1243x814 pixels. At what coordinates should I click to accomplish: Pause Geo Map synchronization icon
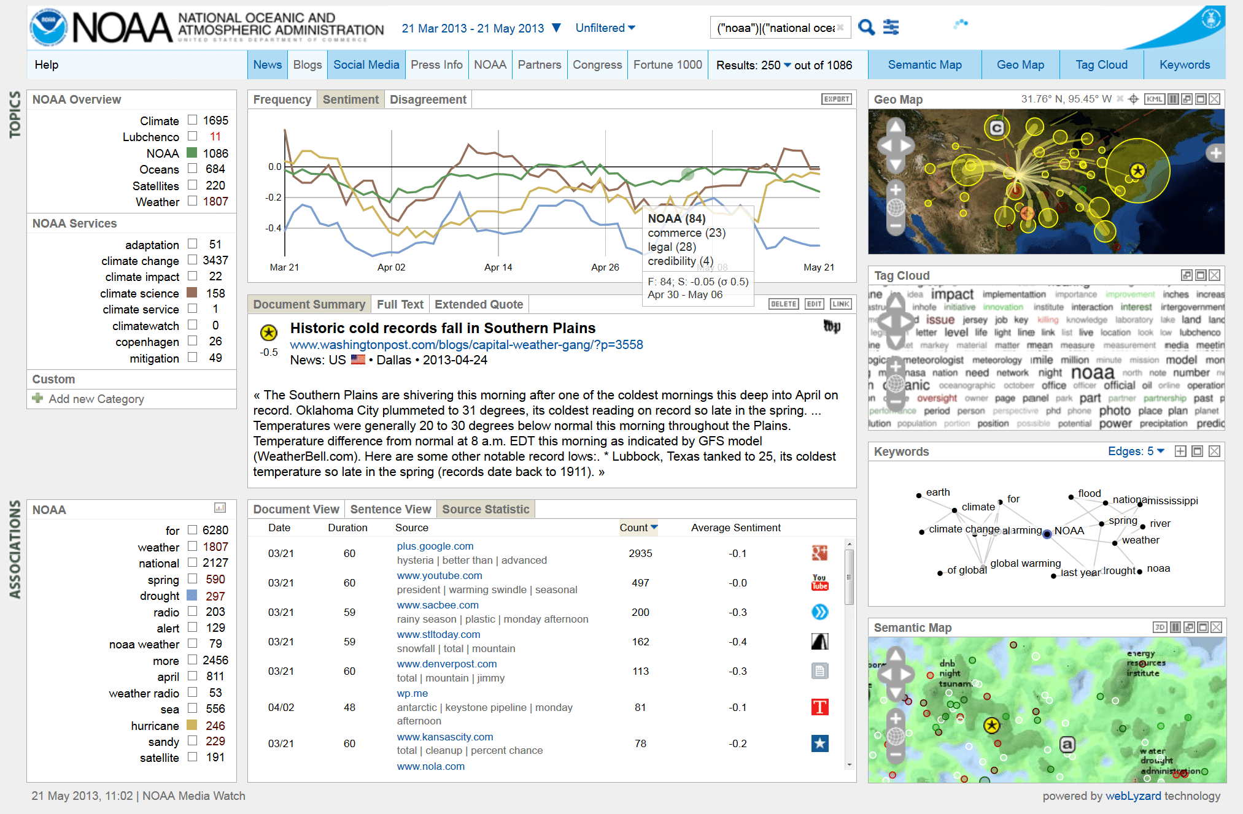pos(1173,99)
